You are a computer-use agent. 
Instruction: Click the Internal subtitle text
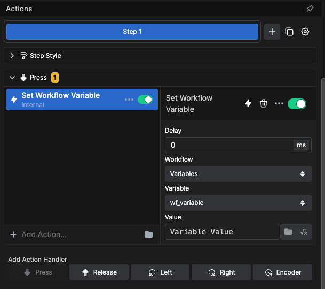[33, 105]
